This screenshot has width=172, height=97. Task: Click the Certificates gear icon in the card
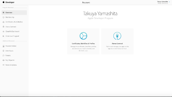point(83,36)
